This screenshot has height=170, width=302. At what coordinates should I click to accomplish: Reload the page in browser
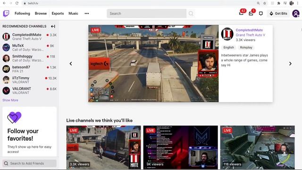[17, 3]
